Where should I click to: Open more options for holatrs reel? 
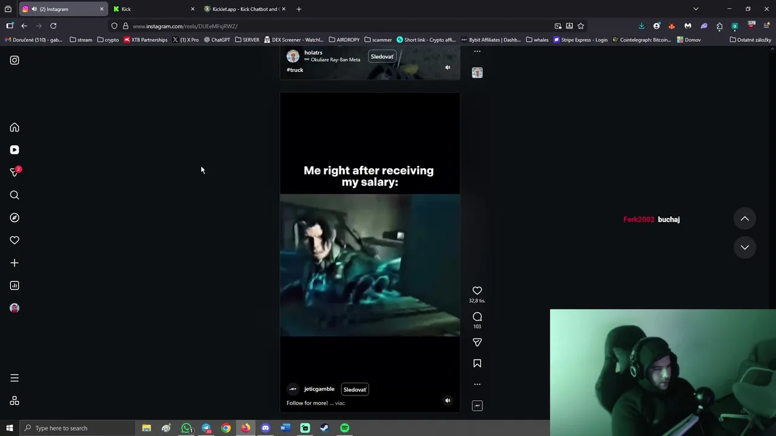477,51
